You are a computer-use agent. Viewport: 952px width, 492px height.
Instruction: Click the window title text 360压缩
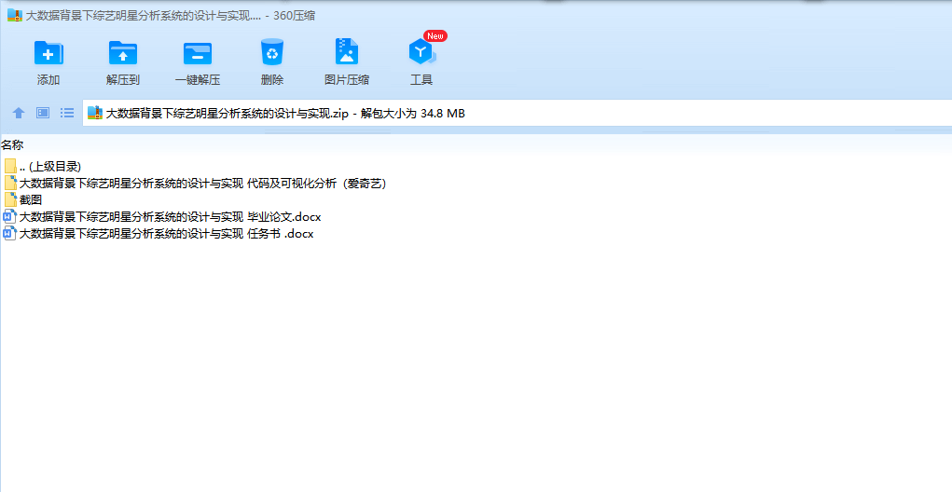pos(294,16)
